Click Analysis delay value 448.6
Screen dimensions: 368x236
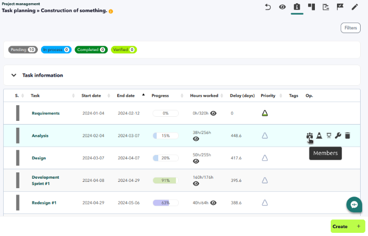click(x=236, y=136)
